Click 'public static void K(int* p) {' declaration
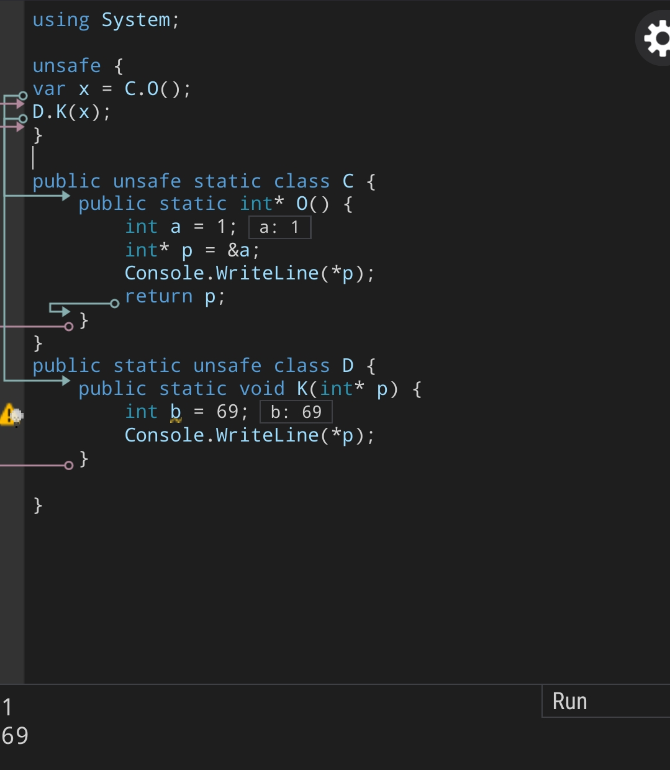 (250, 389)
